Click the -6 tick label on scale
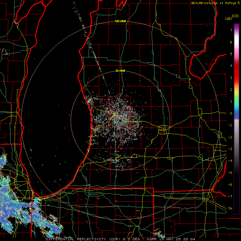The height and width of the screenshot is (241, 241). 230,185
